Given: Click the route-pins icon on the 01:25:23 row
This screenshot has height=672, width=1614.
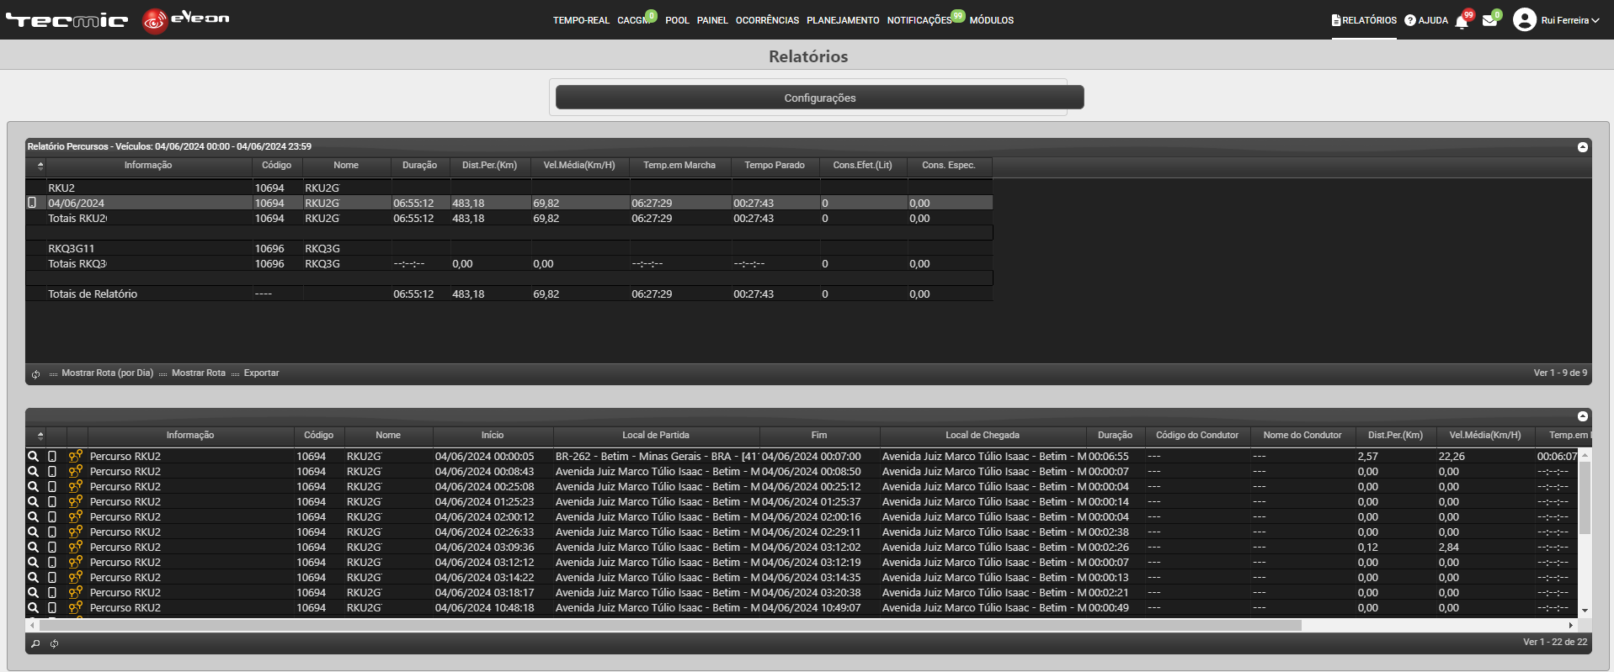Looking at the screenshot, I should coord(76,502).
